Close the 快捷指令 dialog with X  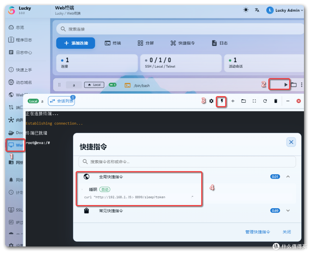[x=291, y=142]
